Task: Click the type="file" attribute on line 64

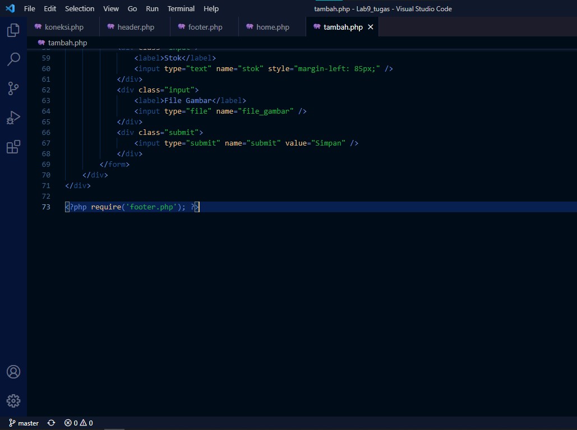Action: pos(188,111)
